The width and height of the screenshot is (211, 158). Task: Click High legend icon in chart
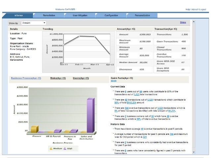(65, 149)
